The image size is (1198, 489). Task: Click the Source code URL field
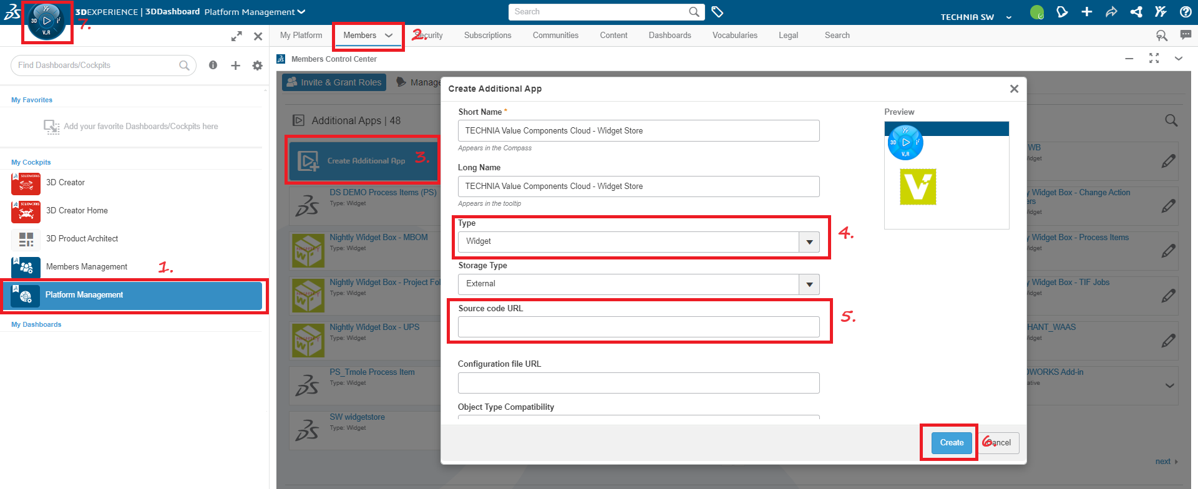click(x=638, y=327)
